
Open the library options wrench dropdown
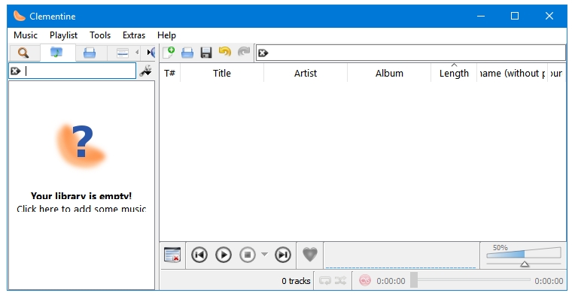click(x=146, y=71)
